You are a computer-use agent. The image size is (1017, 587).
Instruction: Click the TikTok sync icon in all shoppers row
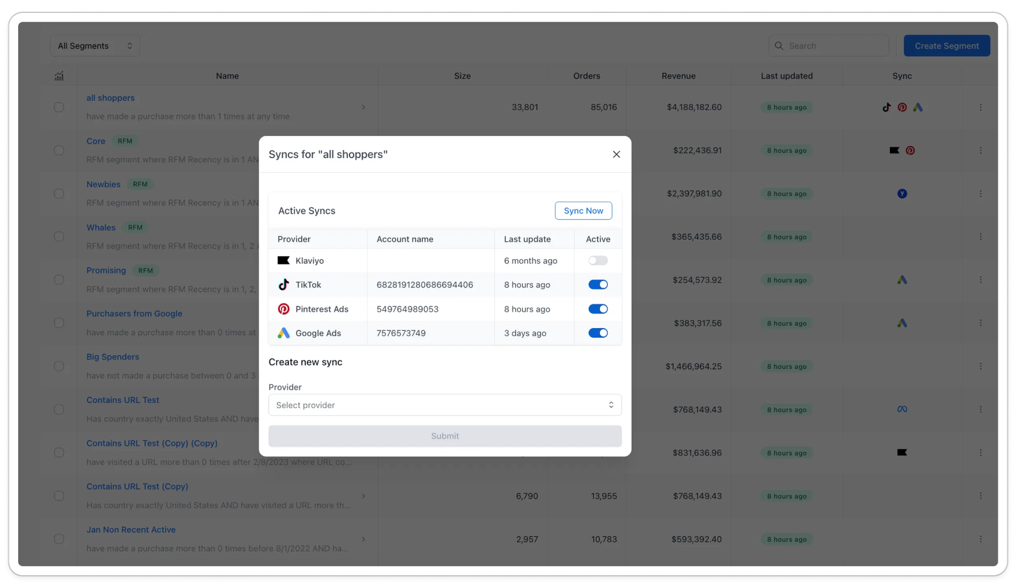tap(886, 107)
